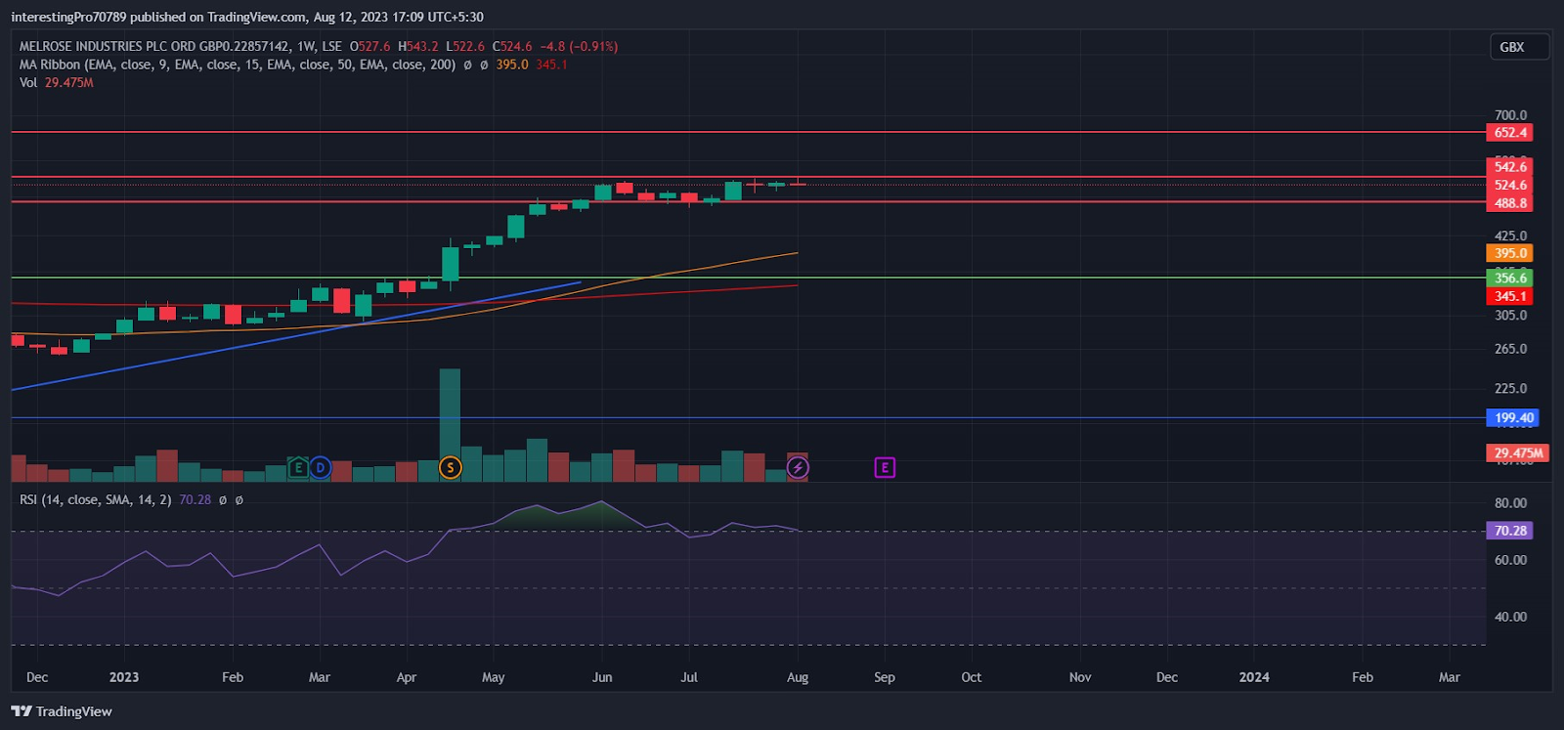The height and width of the screenshot is (730, 1564).
Task: Select the Aug label on time axis
Action: coord(798,677)
